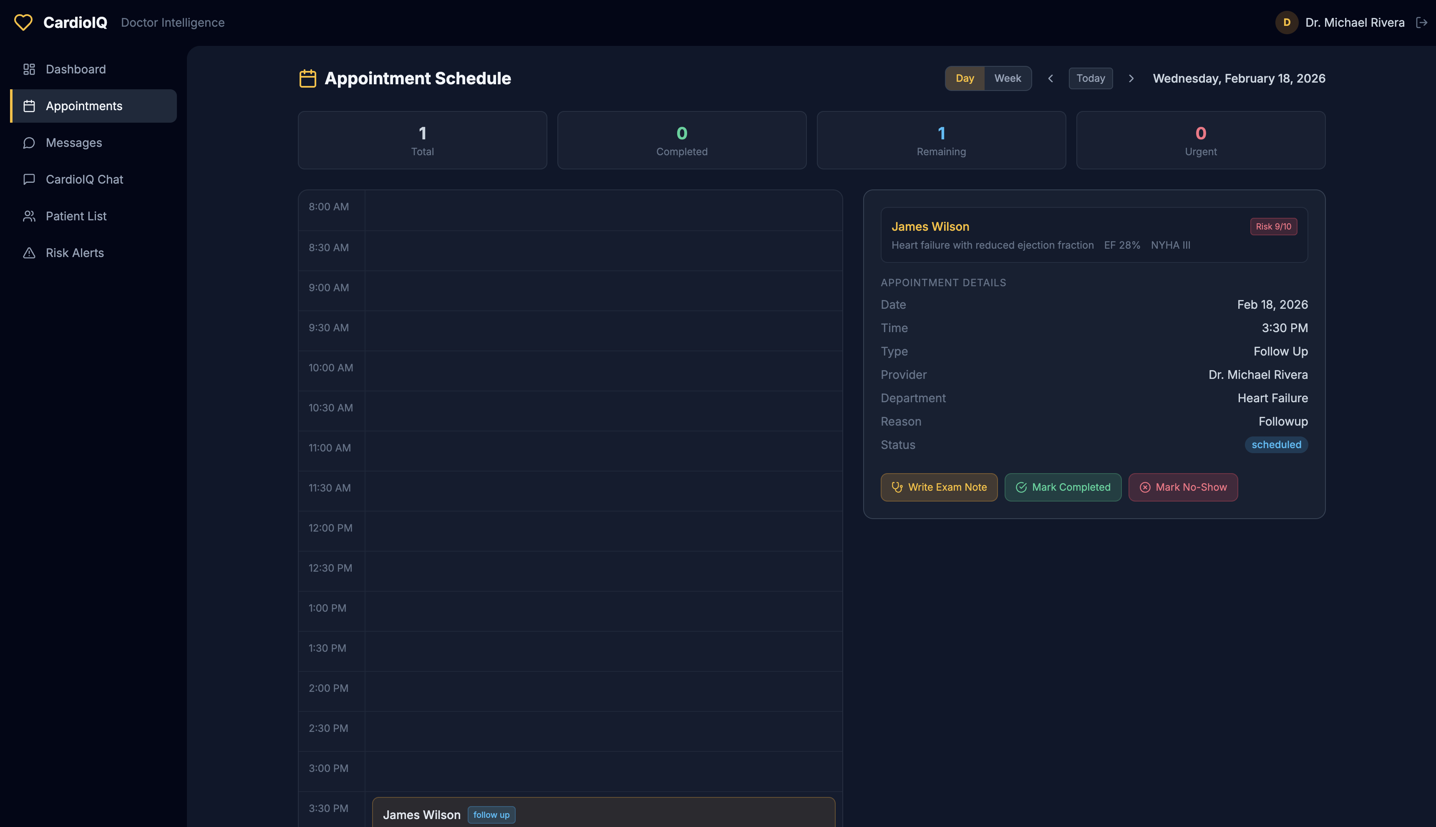1436x827 pixels.
Task: Switch schedule to Day view
Action: click(x=964, y=78)
